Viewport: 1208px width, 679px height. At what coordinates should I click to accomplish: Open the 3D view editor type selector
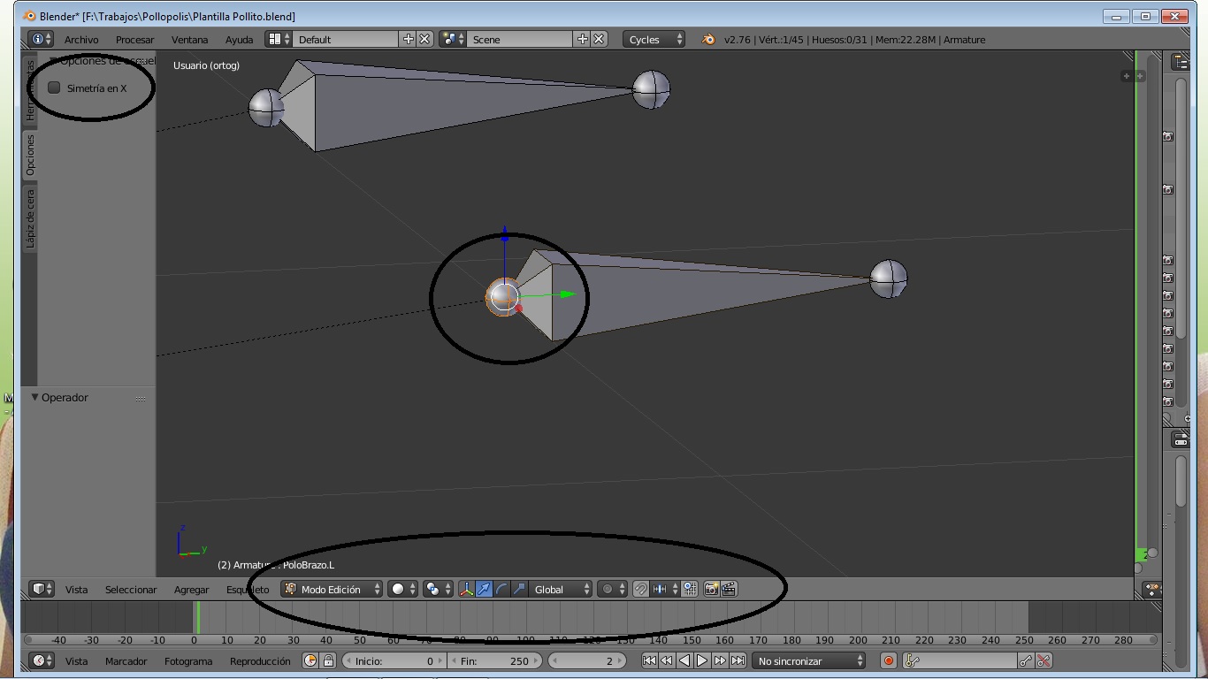pyautogui.click(x=42, y=589)
